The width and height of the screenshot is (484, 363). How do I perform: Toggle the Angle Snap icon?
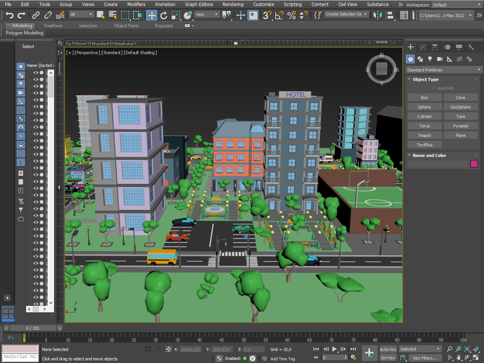(279, 15)
